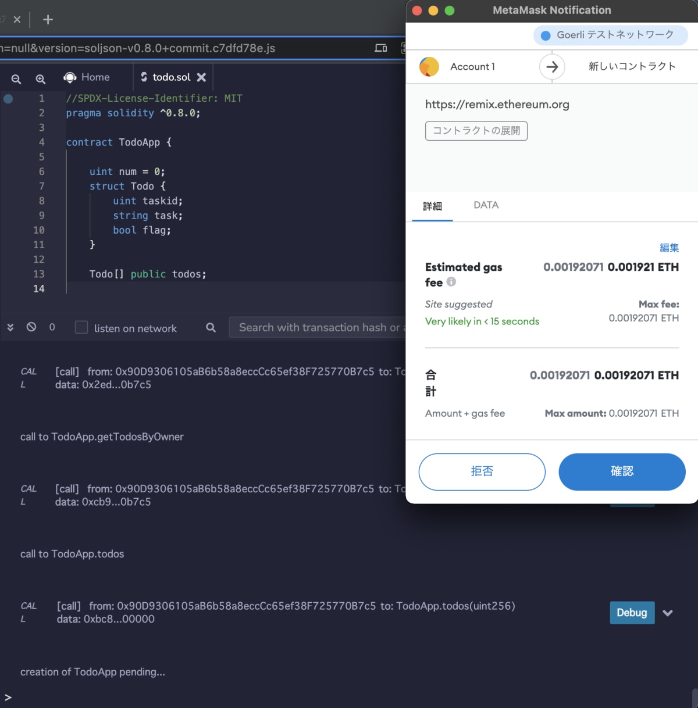Click the Max amount value text

coord(644,413)
